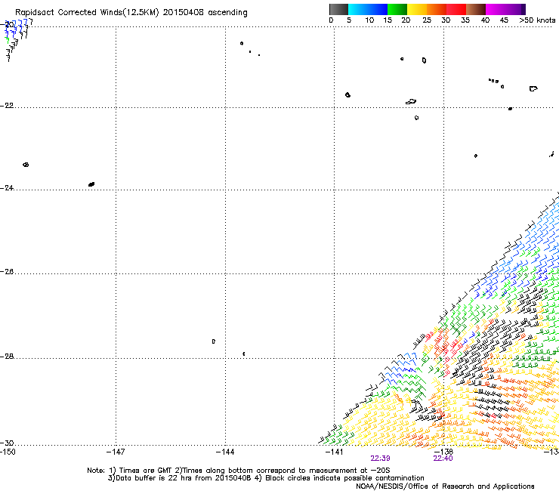559x491 pixels.
Task: Click the '>50 knots' legend label
Action: pyautogui.click(x=537, y=20)
